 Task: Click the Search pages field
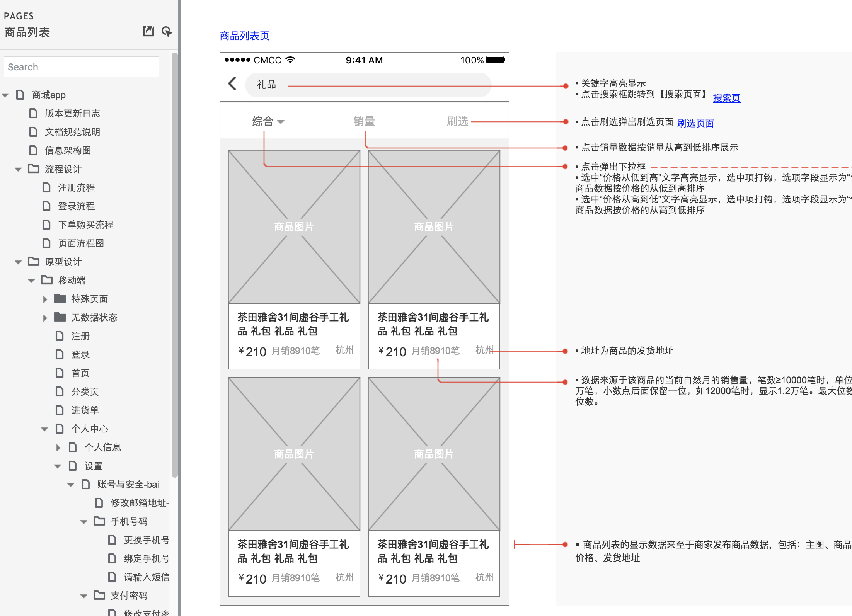coord(82,67)
